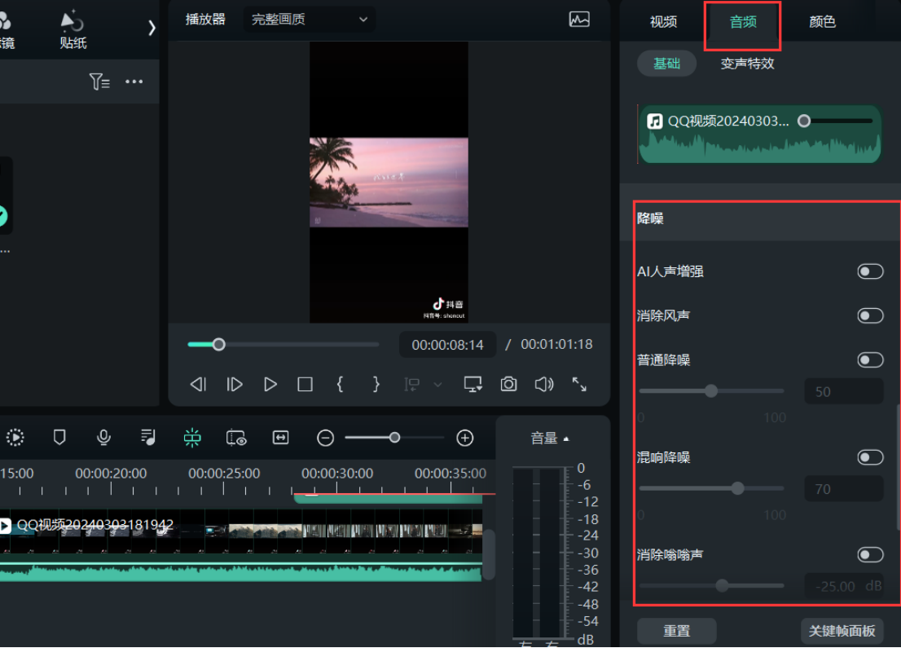Click the 重置 button
Screen dimensions: 901x648
point(676,631)
